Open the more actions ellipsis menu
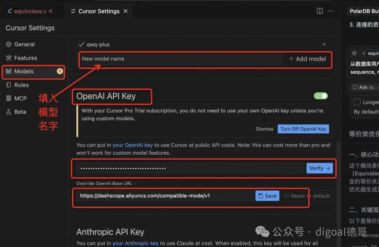The width and height of the screenshot is (379, 247). (331, 11)
